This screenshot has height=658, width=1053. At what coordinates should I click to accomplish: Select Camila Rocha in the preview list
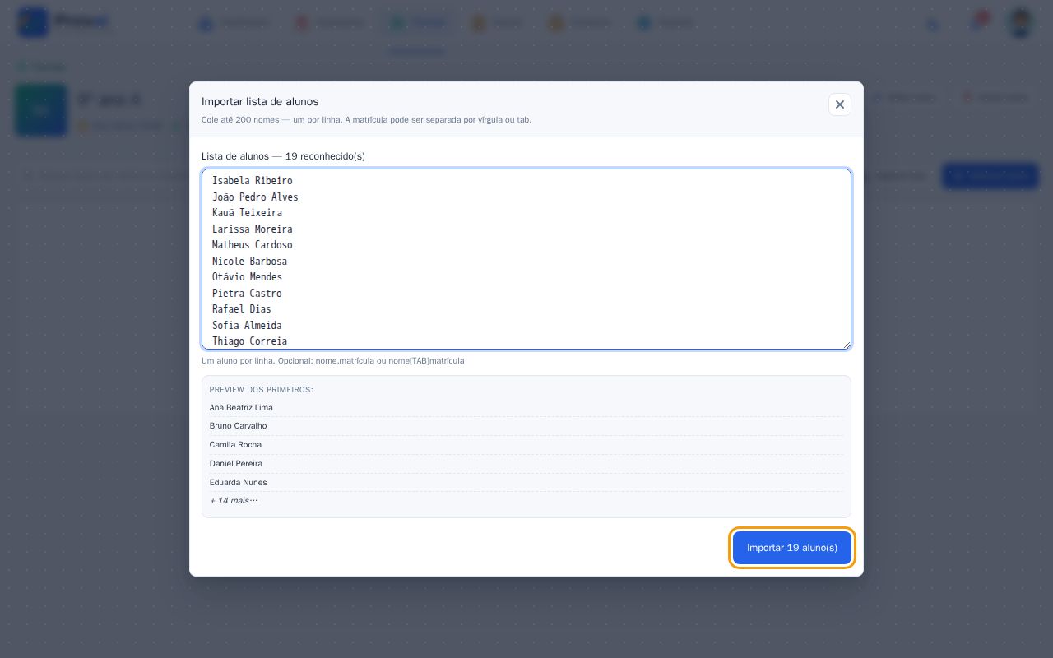click(x=235, y=445)
